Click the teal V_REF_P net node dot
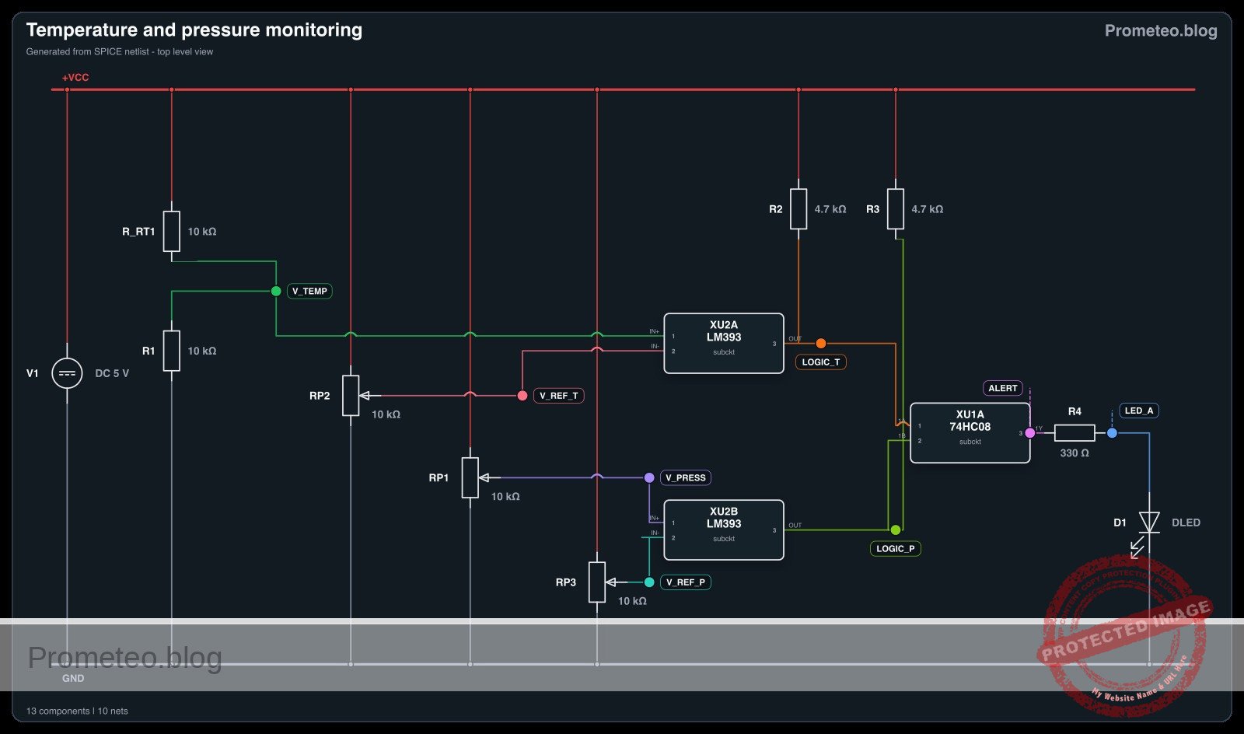The width and height of the screenshot is (1244, 734). (649, 582)
